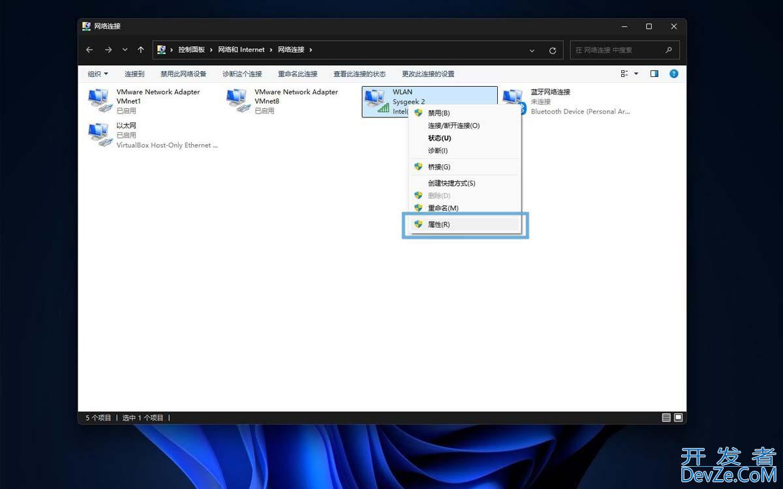Click the Forward navigation arrow
The width and height of the screenshot is (783, 489).
(108, 50)
